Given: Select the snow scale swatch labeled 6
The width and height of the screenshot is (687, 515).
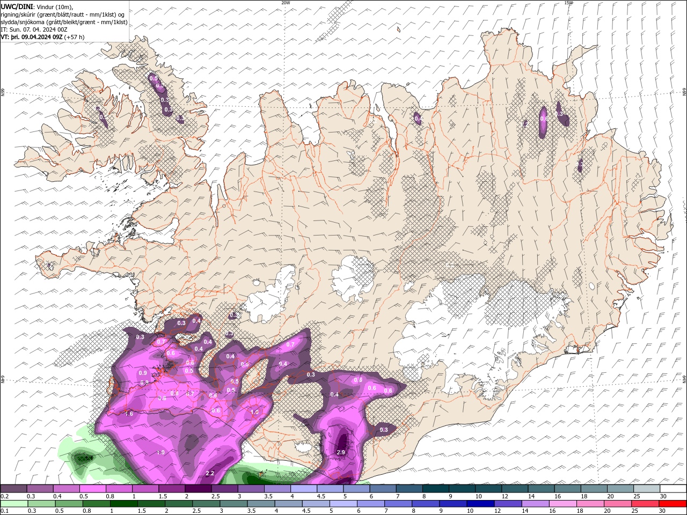Looking at the screenshot, I should tap(382, 489).
